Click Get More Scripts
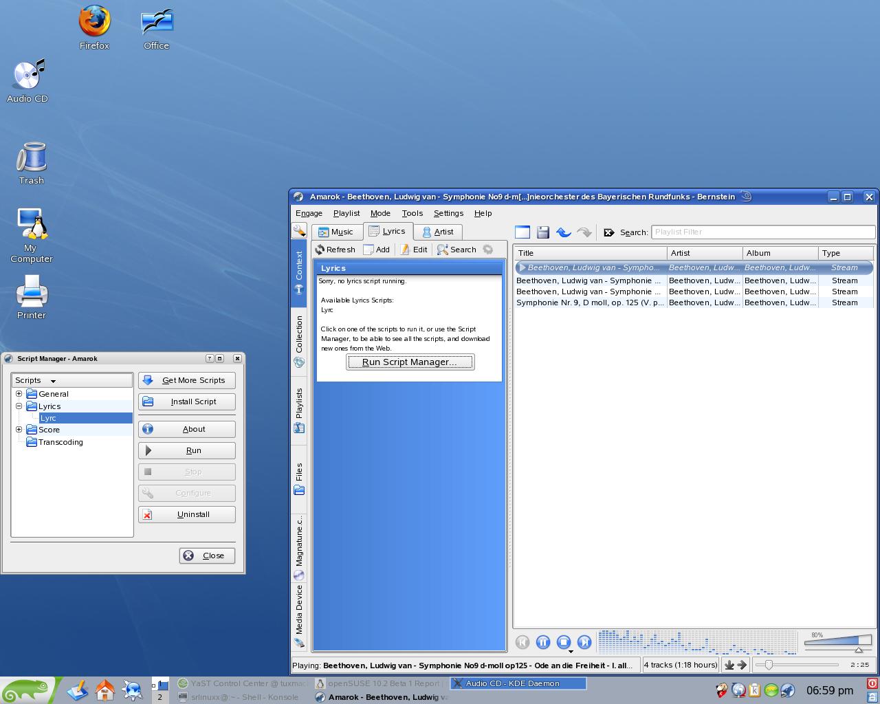 click(x=187, y=380)
